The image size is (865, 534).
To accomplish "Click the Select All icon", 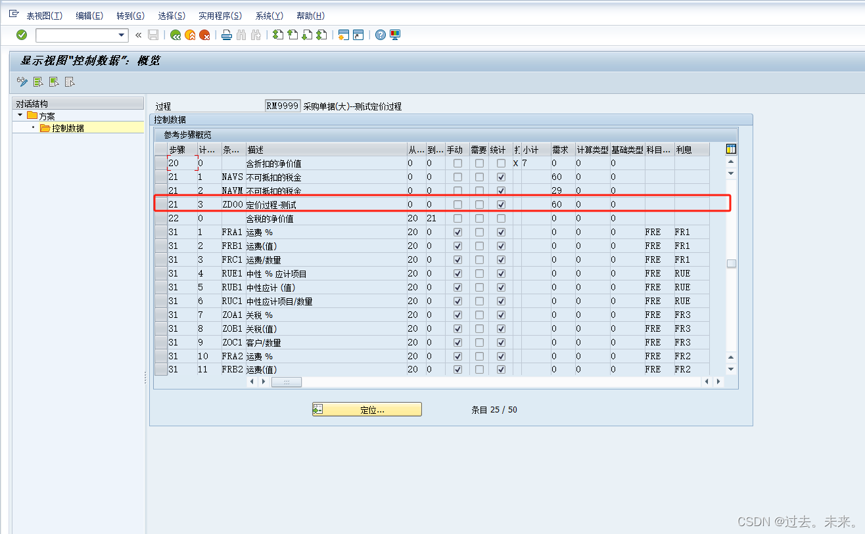I will [x=38, y=82].
